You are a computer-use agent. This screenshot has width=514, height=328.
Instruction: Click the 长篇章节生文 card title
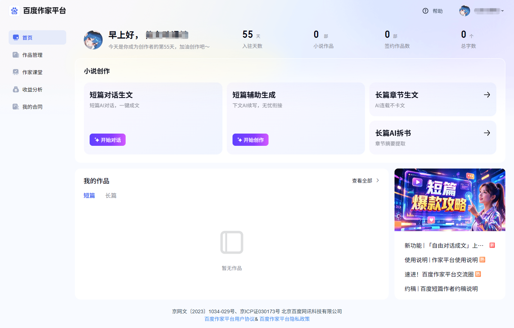click(397, 95)
